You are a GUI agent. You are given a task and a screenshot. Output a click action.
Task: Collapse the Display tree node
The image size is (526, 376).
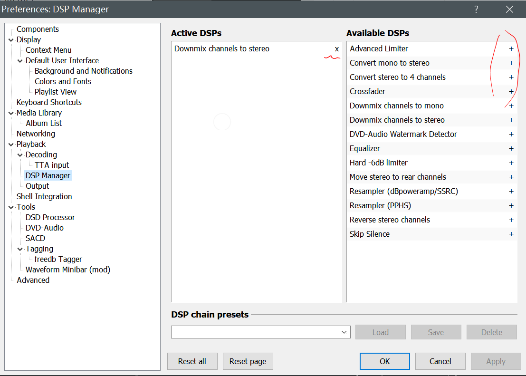11,40
